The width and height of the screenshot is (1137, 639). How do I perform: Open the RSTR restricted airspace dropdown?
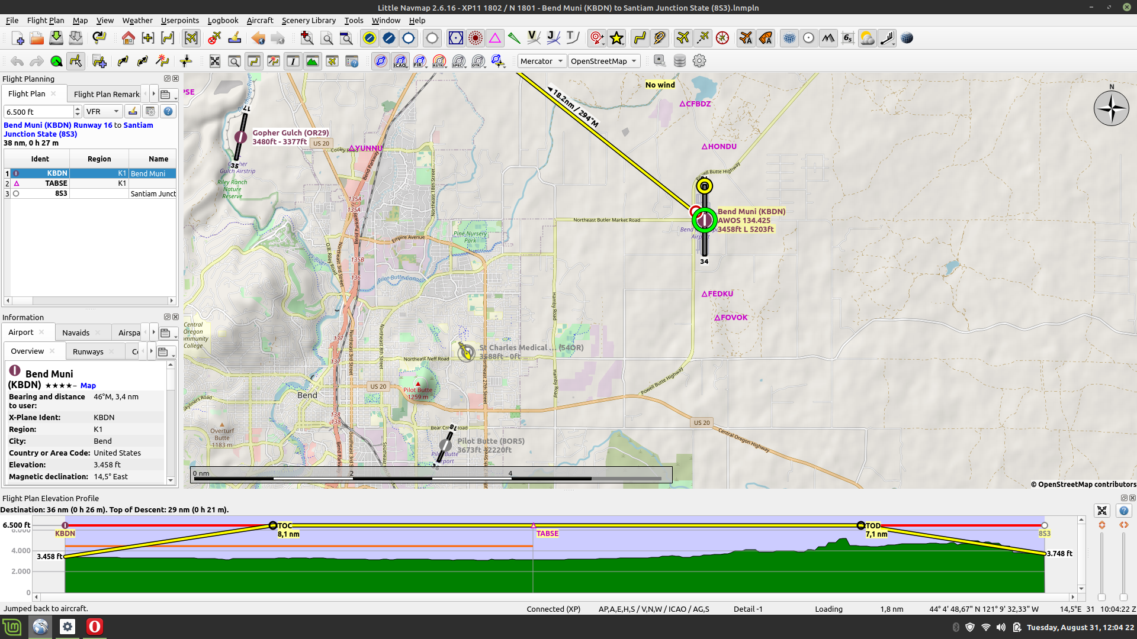[440, 61]
